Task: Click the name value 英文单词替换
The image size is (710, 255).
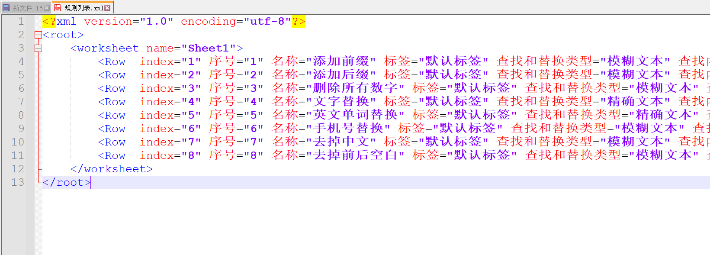Action: (355, 115)
